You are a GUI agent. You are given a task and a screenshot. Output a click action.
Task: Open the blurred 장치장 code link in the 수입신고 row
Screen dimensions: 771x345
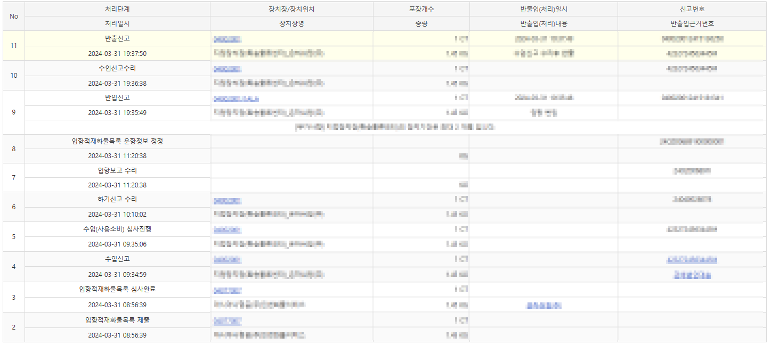[228, 260]
